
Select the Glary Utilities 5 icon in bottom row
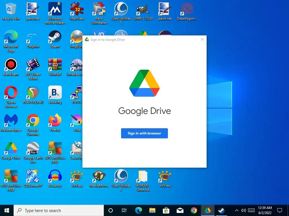pyautogui.click(x=121, y=181)
